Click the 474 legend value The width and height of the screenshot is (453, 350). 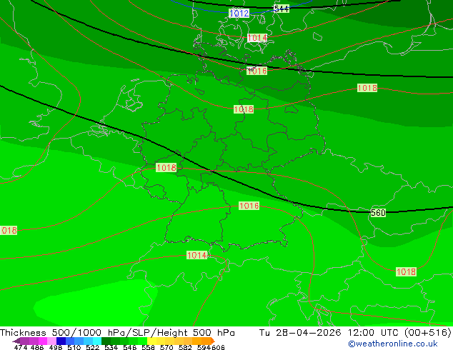[x=21, y=347]
